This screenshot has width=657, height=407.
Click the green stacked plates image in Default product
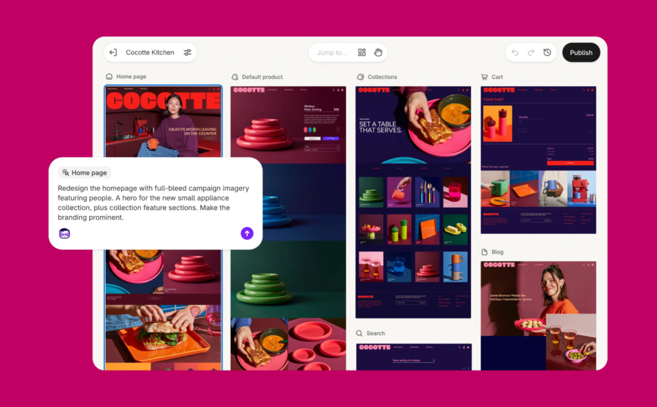288,279
